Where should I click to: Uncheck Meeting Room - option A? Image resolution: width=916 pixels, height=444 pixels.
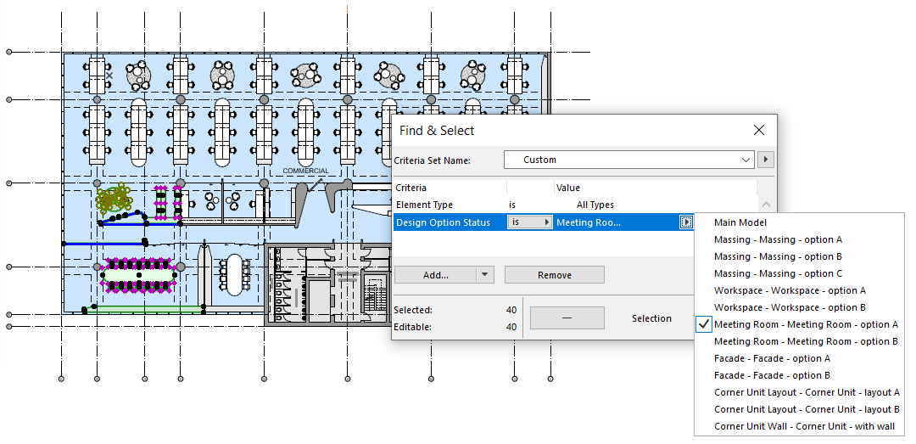tap(805, 324)
